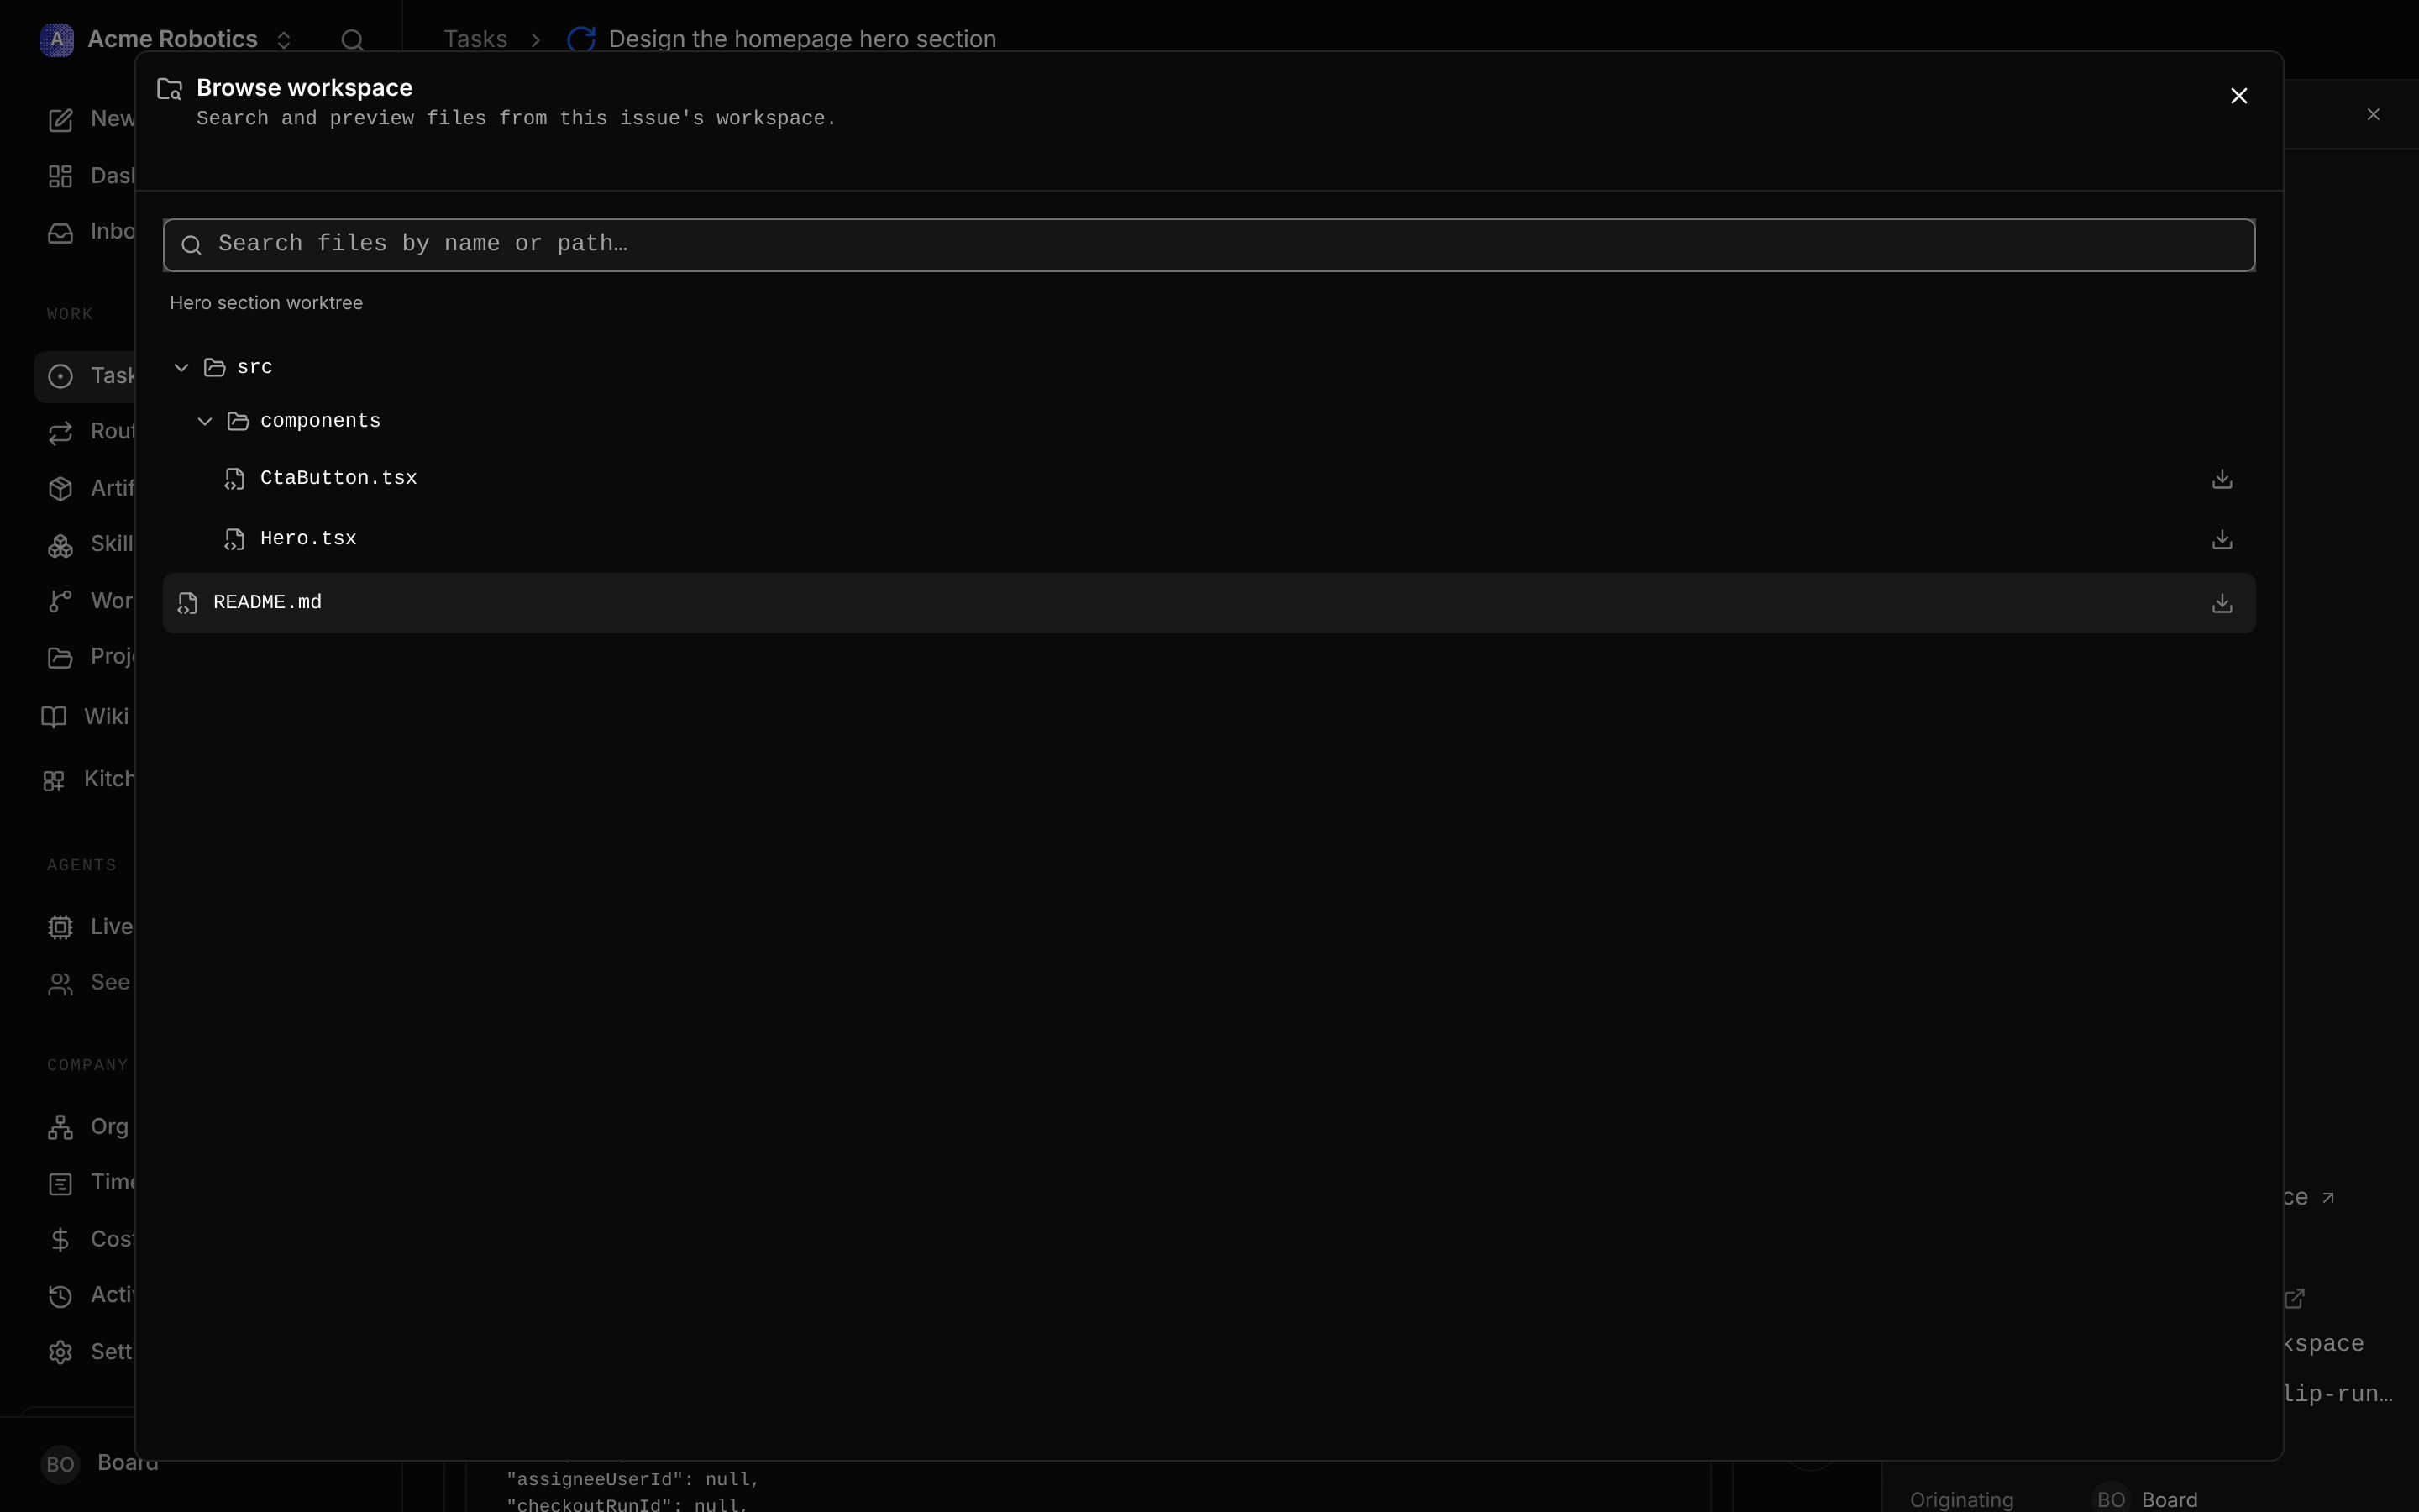This screenshot has height=1512, width=2419.
Task: Download the Hero.tsx file
Action: point(2221,539)
